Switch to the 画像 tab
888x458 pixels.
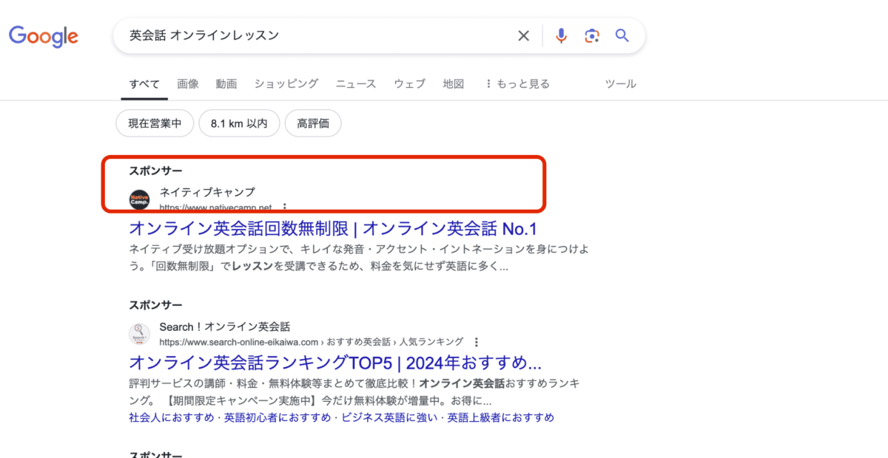coord(188,84)
